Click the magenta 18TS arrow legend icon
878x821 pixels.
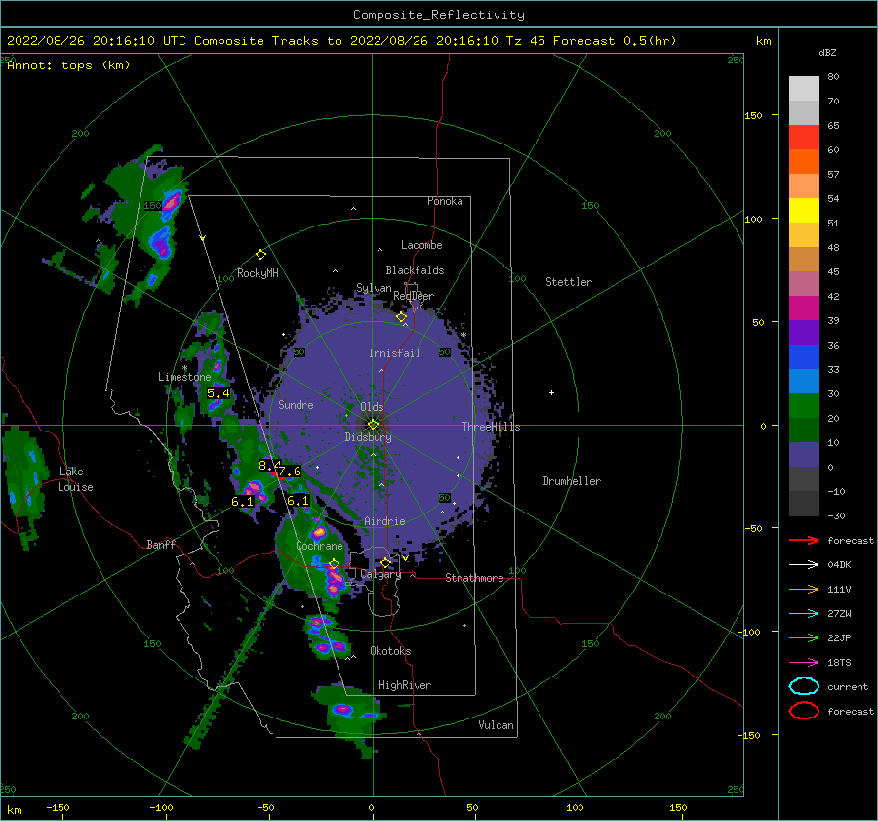point(804,663)
